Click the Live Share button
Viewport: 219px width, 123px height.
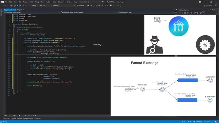(x=208, y=6)
